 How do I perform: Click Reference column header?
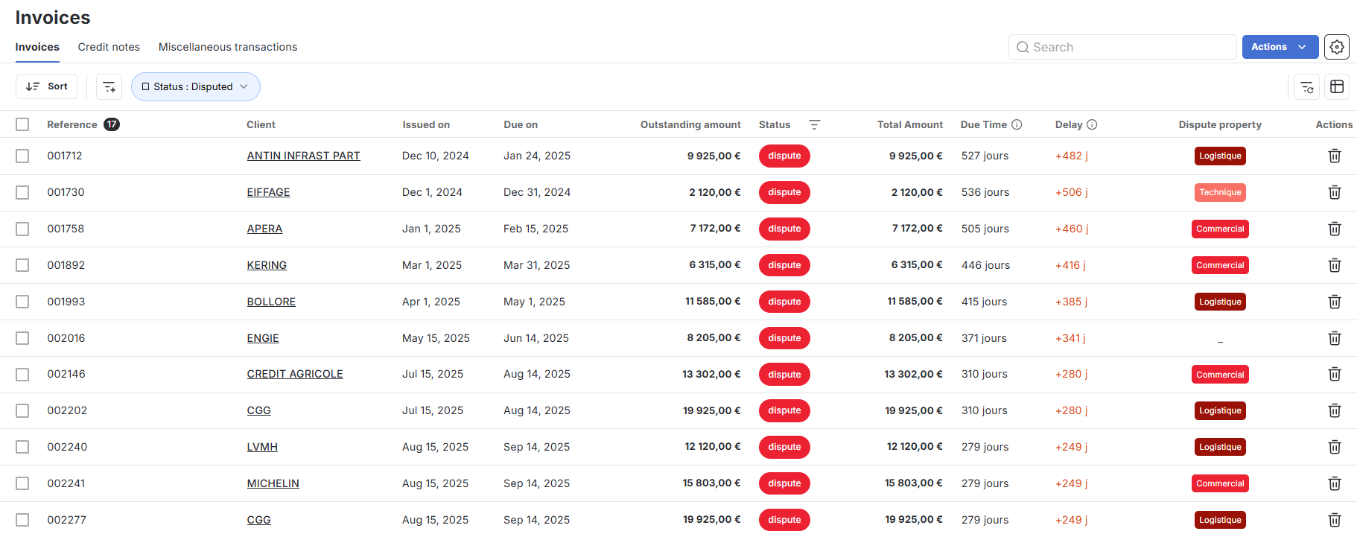pos(71,124)
